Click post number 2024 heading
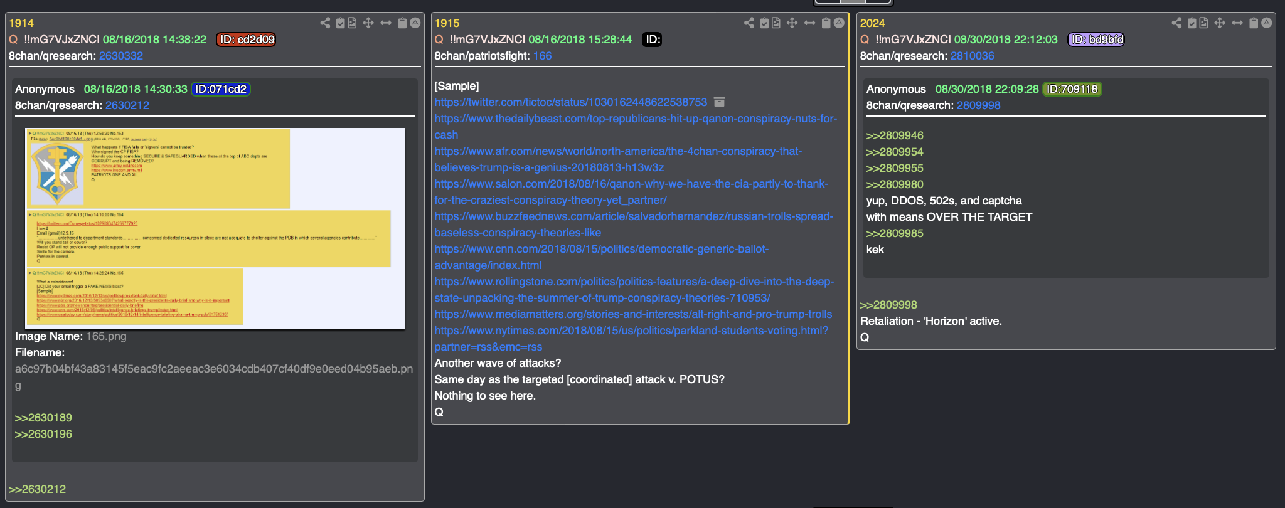The image size is (1285, 508). (x=872, y=23)
